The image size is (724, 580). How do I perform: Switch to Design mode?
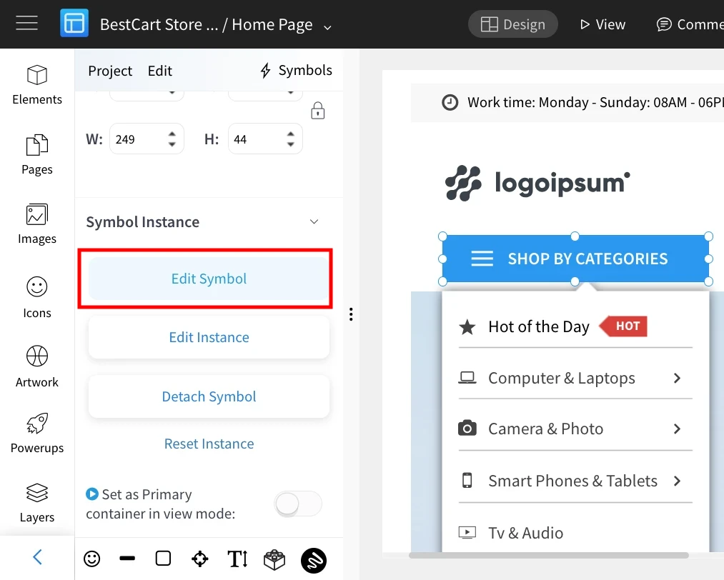coord(513,24)
